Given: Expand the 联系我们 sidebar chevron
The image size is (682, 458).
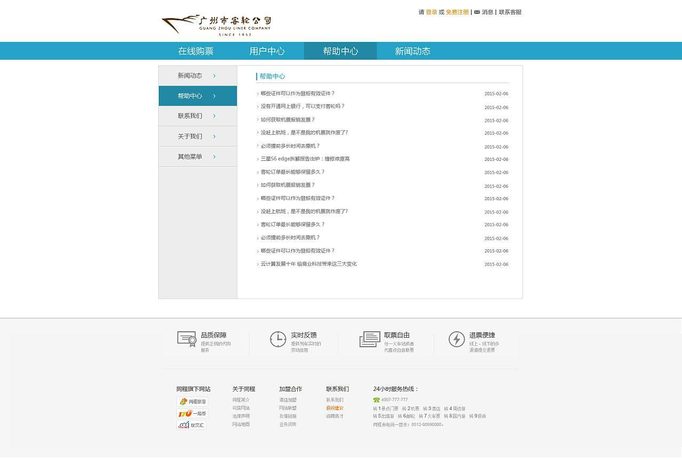Looking at the screenshot, I should coord(214,116).
